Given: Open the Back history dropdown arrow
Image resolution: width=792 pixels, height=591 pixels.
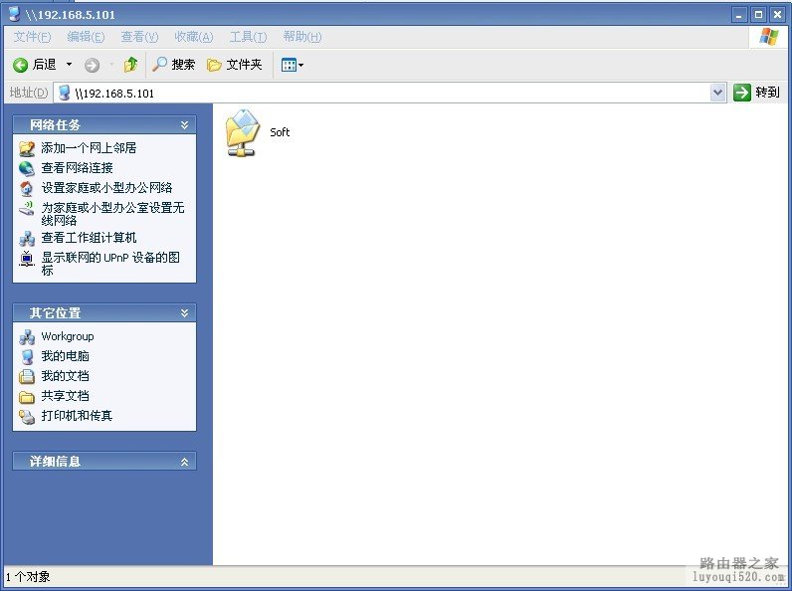Looking at the screenshot, I should [x=70, y=65].
